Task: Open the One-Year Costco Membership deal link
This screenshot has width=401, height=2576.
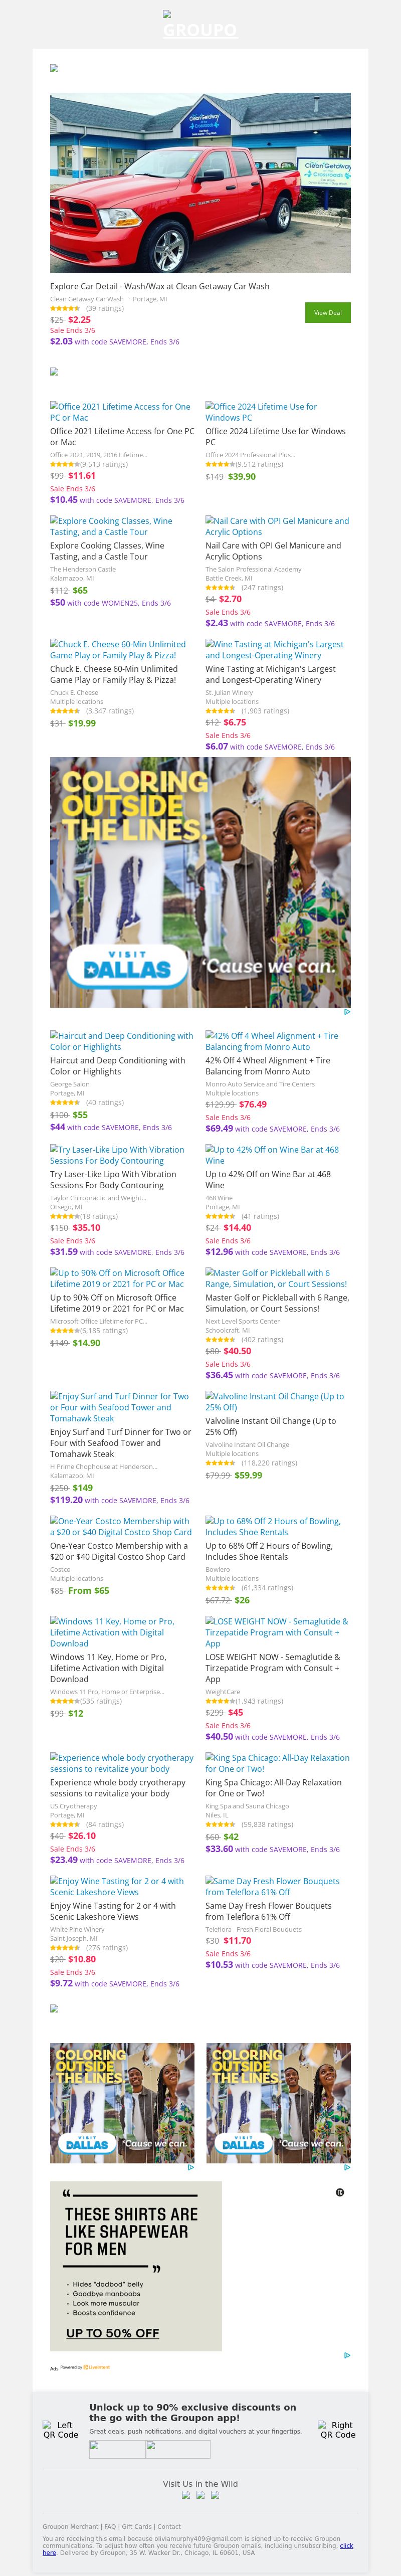Action: (x=120, y=1526)
